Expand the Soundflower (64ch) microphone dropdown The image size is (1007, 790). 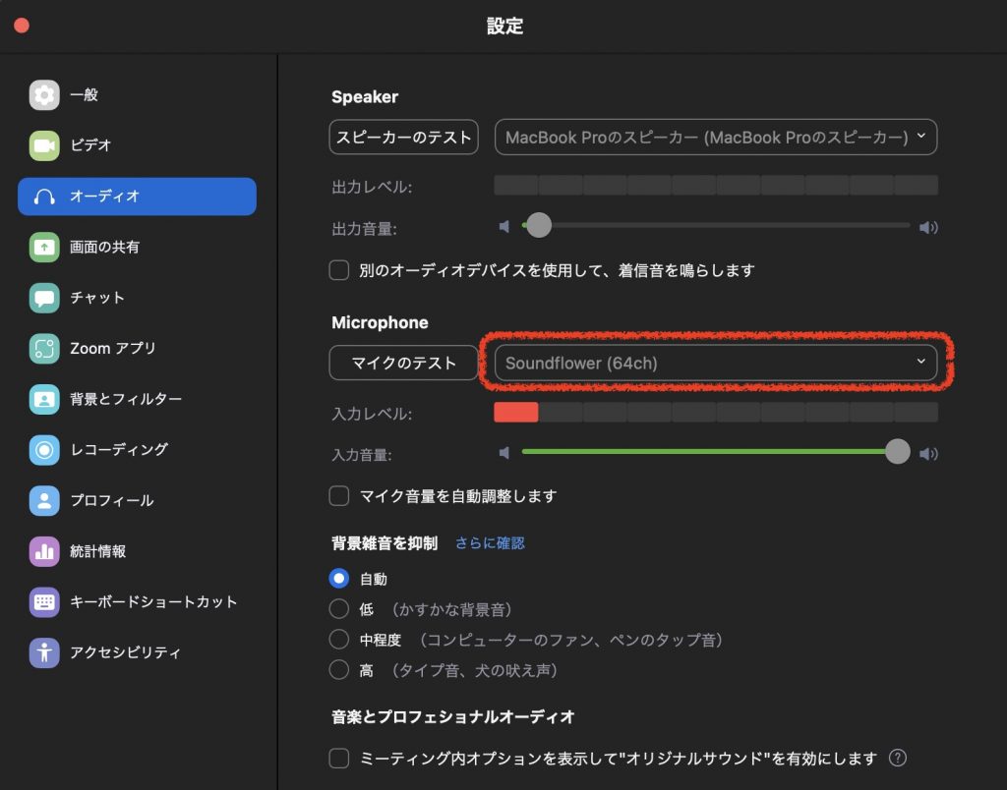coord(715,363)
